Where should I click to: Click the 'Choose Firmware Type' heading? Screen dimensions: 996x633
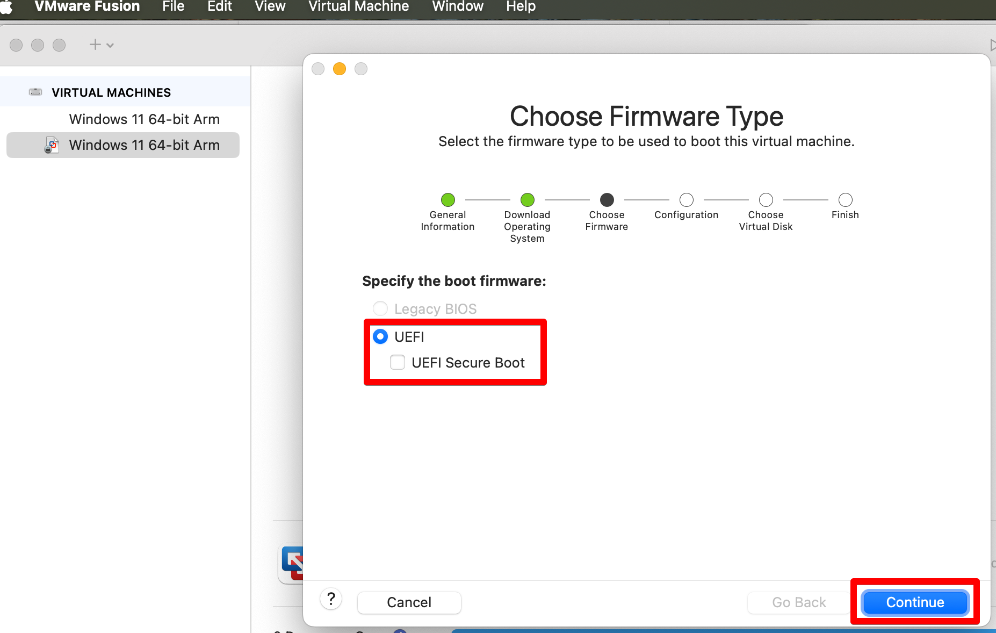pos(646,117)
